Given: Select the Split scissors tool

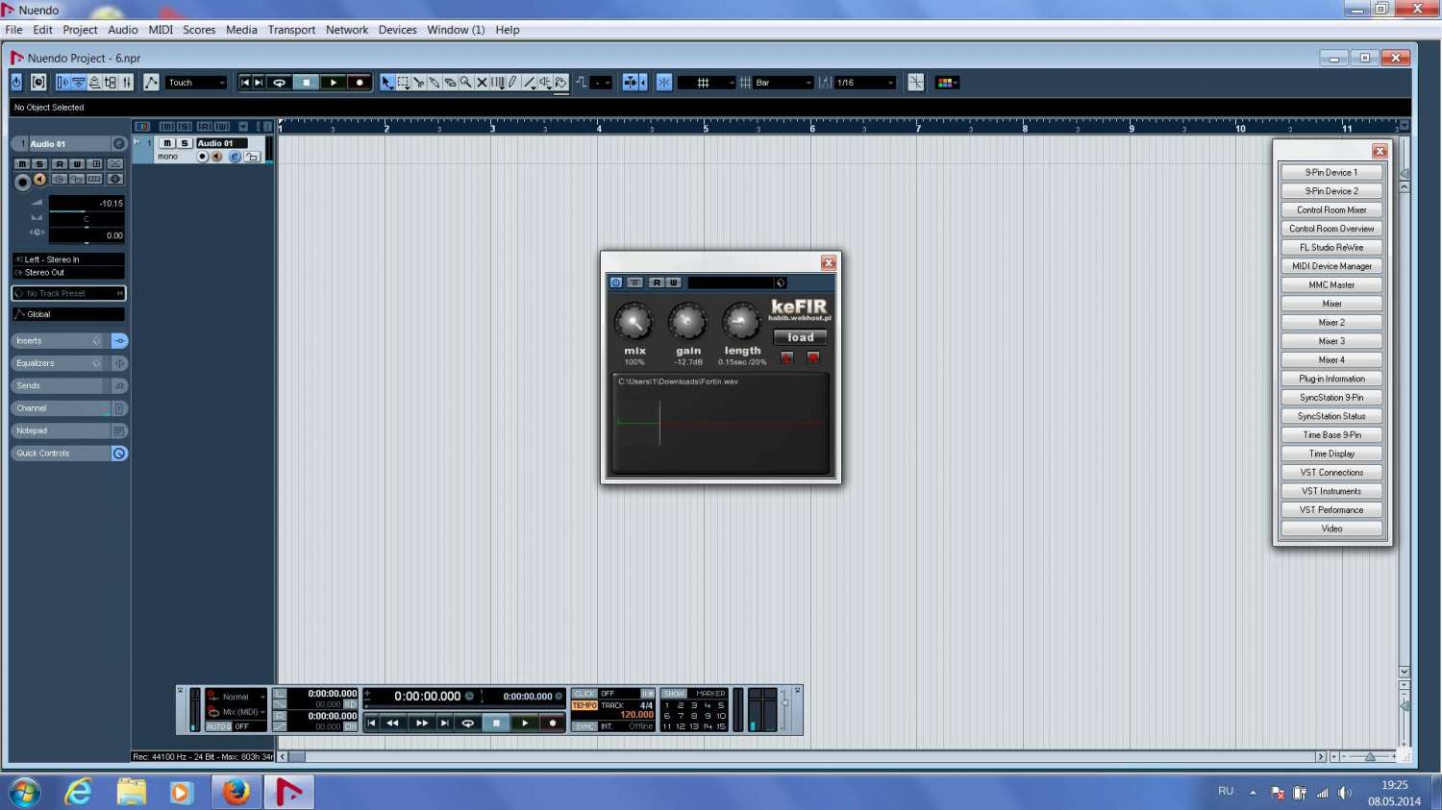Looking at the screenshot, I should click(x=418, y=83).
